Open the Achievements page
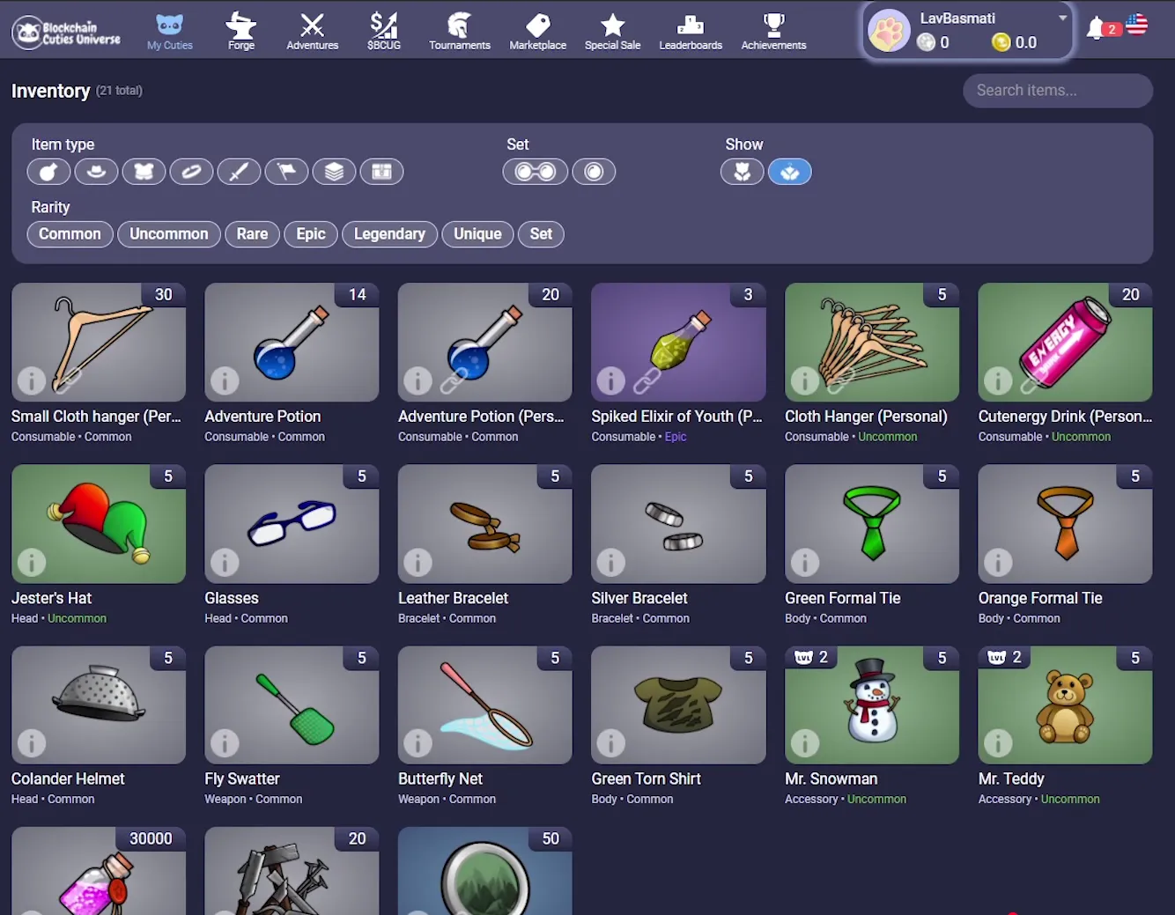Screen dimensions: 1175x915 tap(774, 33)
